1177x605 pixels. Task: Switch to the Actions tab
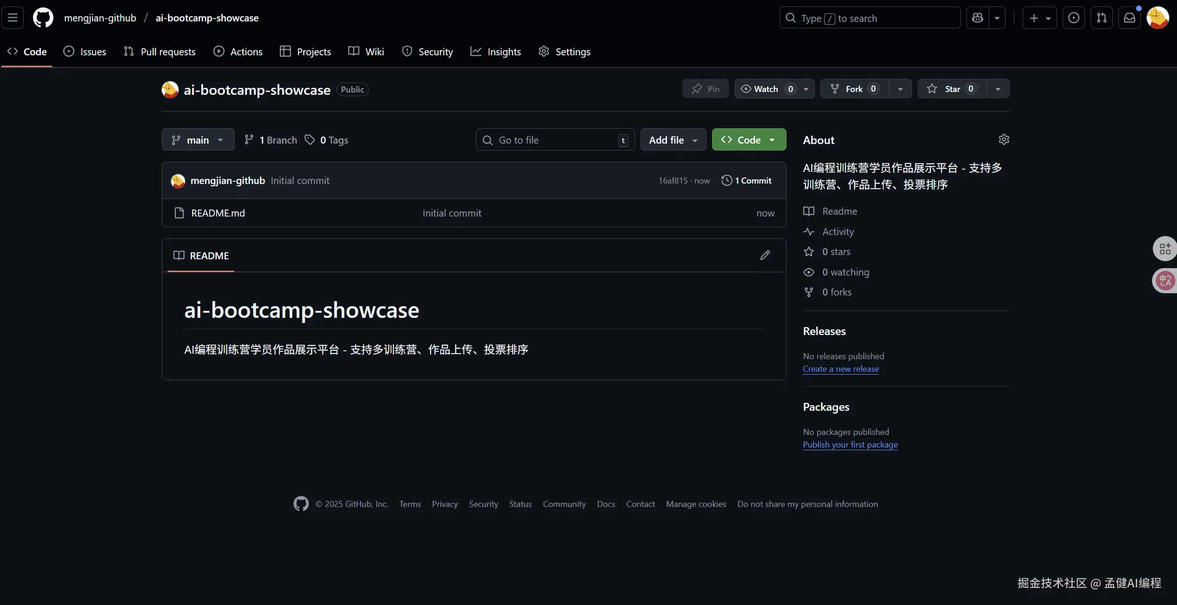coord(238,52)
